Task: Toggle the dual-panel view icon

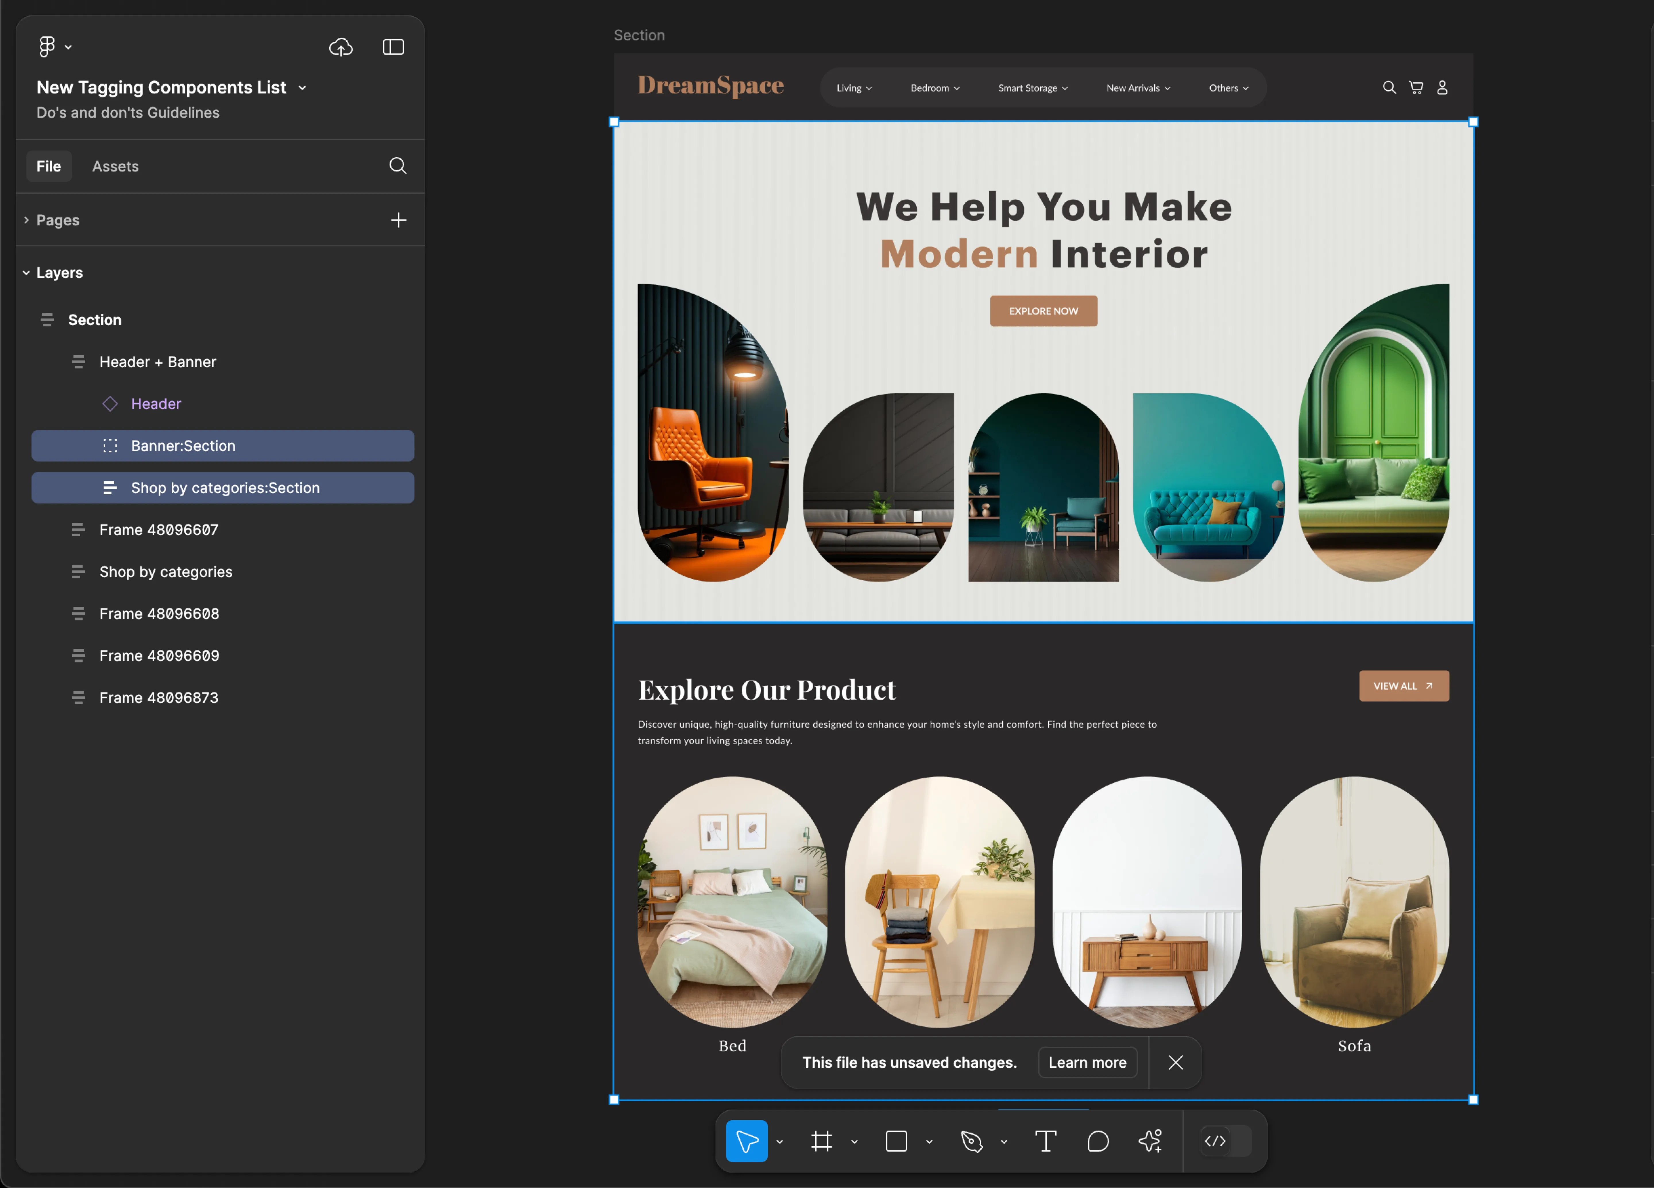Action: [393, 46]
